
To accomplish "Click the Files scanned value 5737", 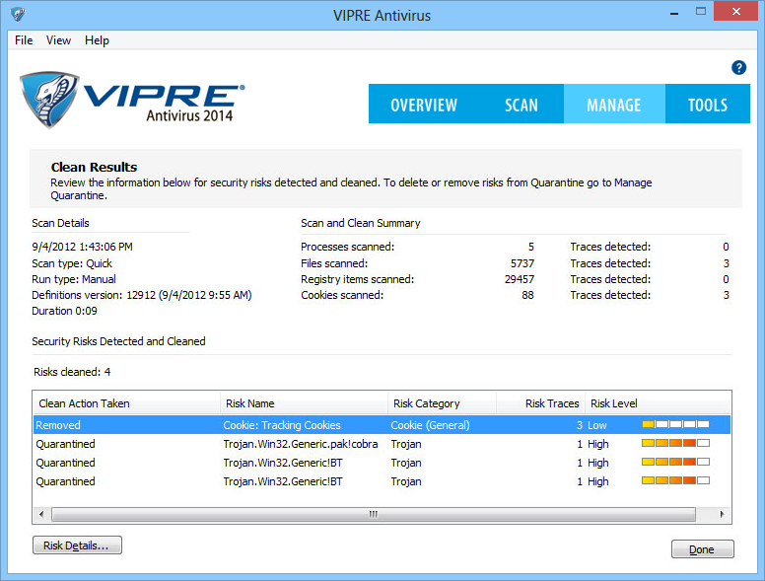I will (x=522, y=263).
